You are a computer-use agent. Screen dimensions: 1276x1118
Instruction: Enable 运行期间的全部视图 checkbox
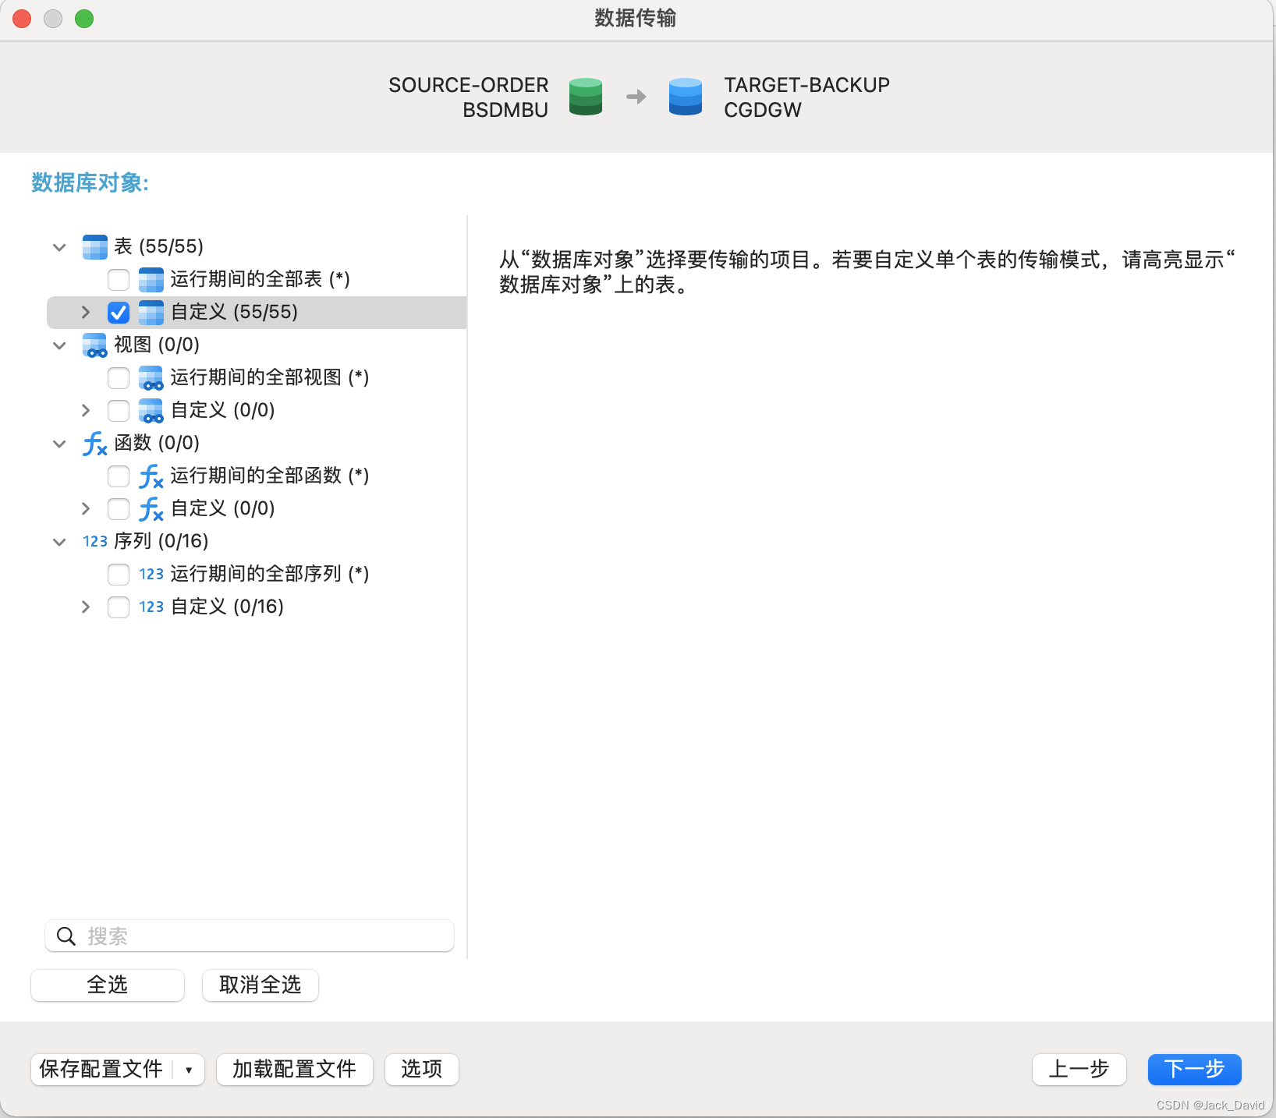[119, 378]
